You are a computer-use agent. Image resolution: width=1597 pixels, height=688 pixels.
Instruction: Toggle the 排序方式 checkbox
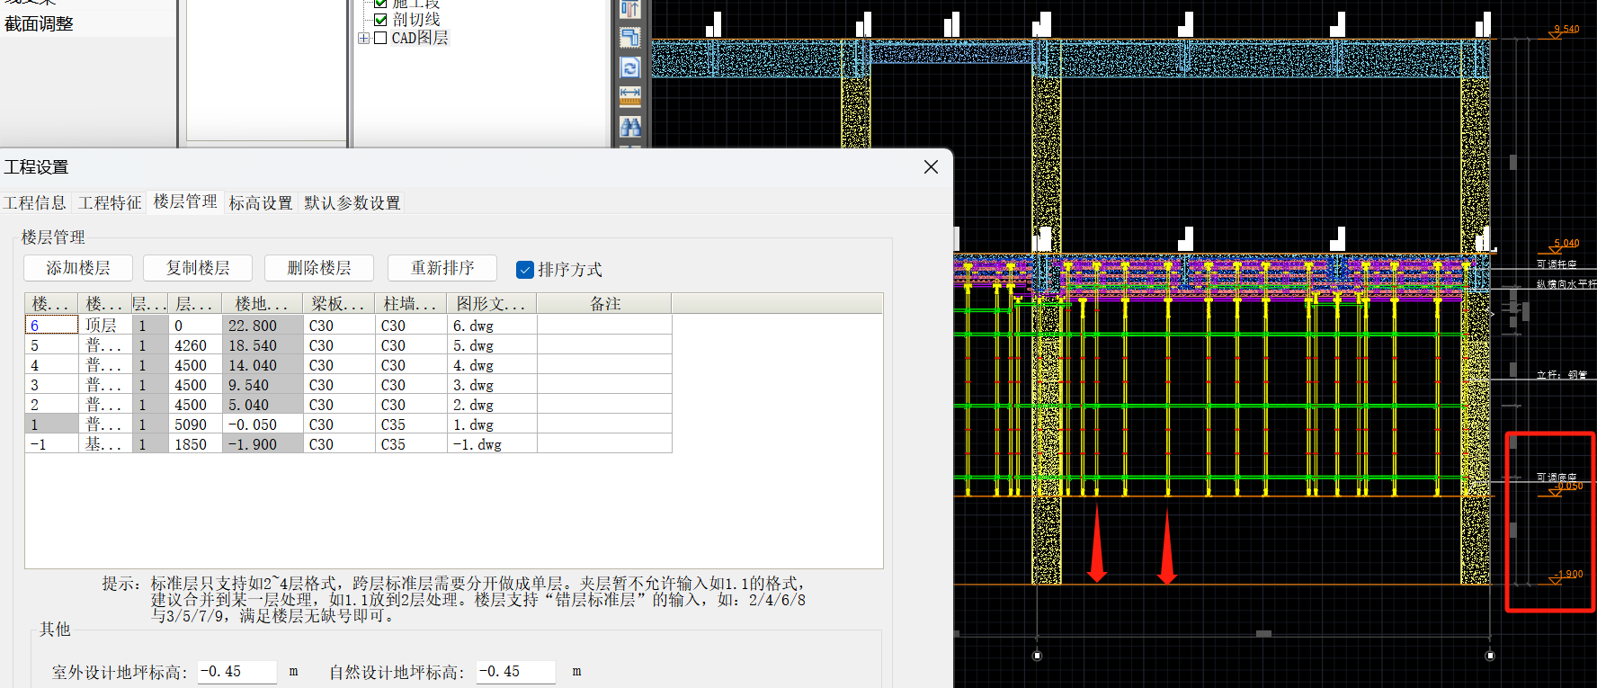pyautogui.click(x=525, y=269)
